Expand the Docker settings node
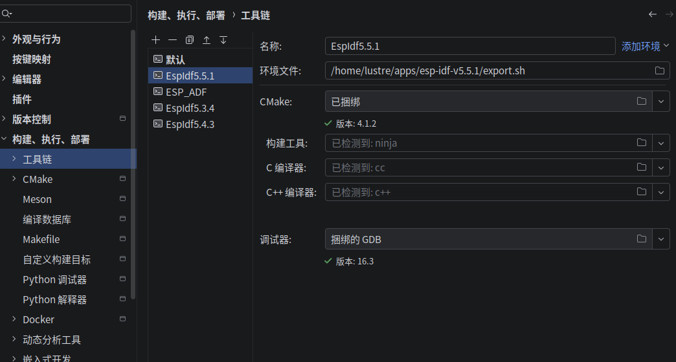676x362 pixels. tap(15, 319)
